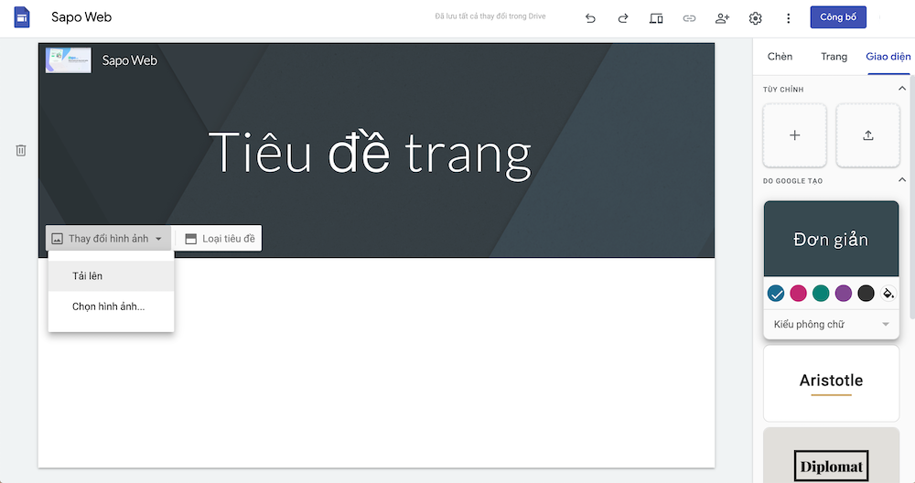Viewport: 915px width, 483px height.
Task: Open the more options menu
Action: (789, 18)
